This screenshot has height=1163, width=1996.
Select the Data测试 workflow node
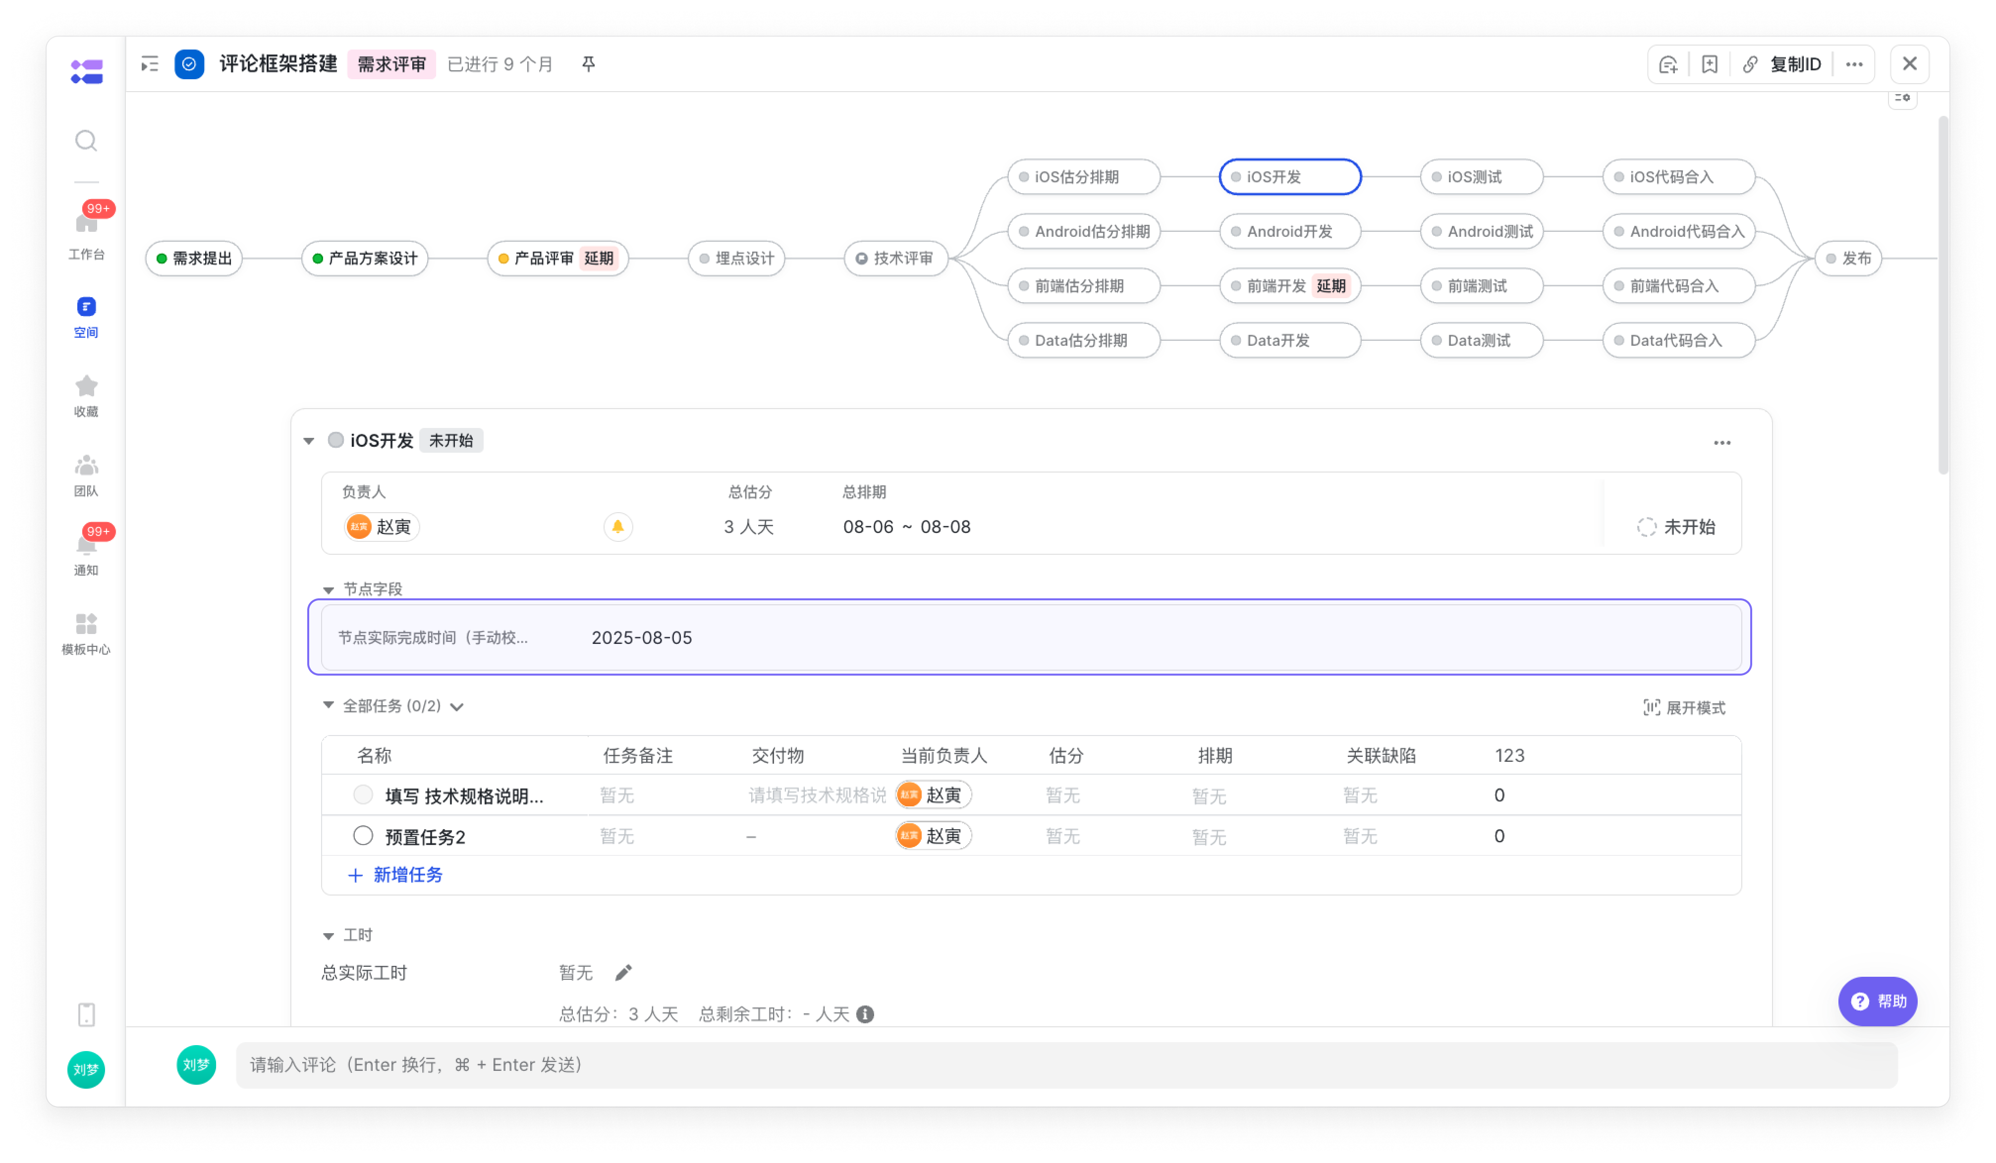coord(1481,340)
